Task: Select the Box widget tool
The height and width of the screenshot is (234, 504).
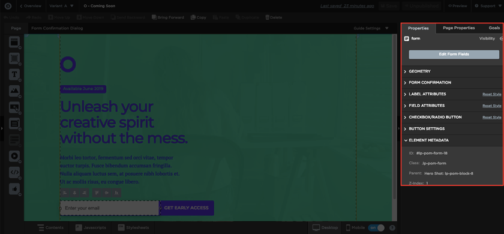Action: pos(14,59)
